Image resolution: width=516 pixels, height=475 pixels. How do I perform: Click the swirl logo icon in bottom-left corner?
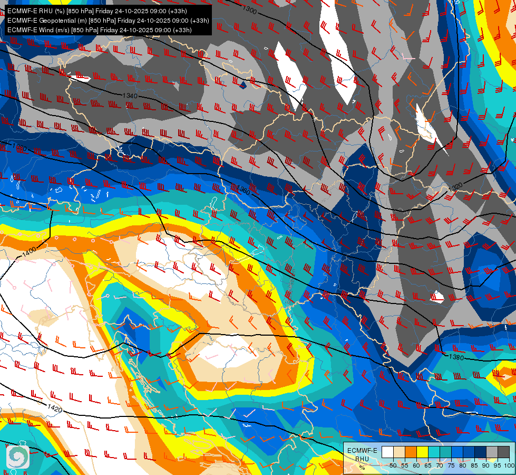[18, 457]
